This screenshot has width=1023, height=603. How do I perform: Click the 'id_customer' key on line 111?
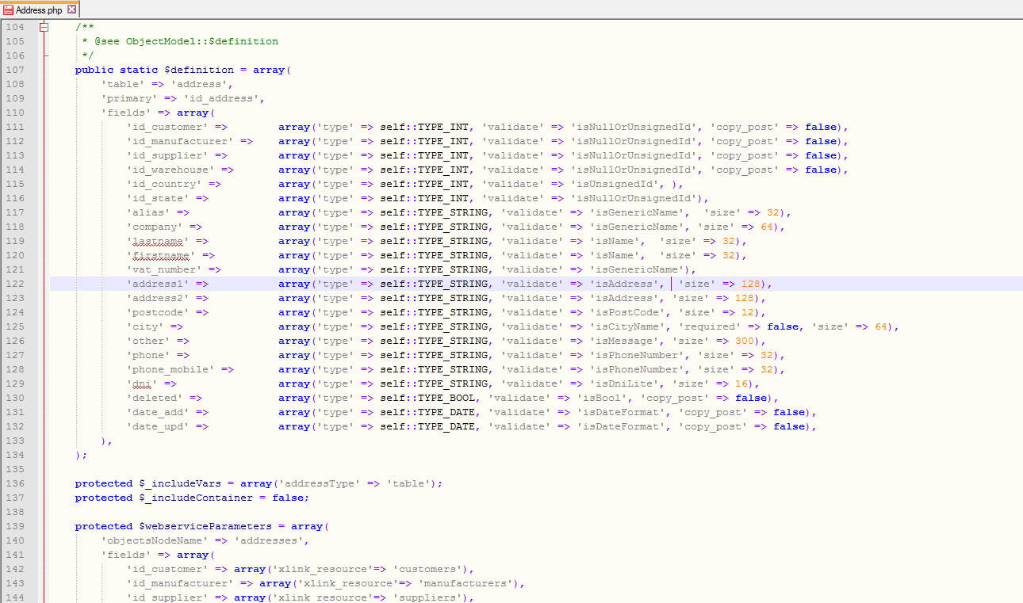(167, 127)
